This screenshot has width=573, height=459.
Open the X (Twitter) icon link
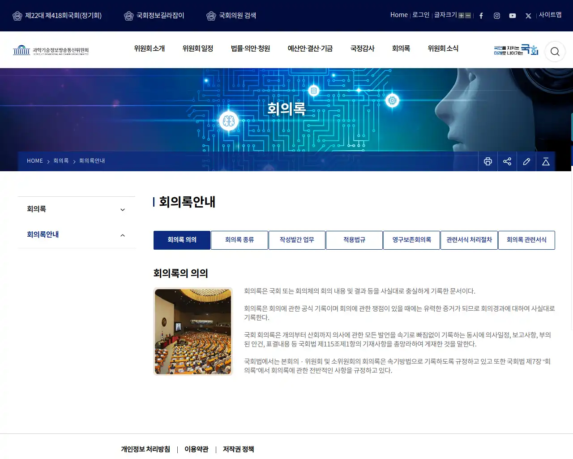click(528, 16)
